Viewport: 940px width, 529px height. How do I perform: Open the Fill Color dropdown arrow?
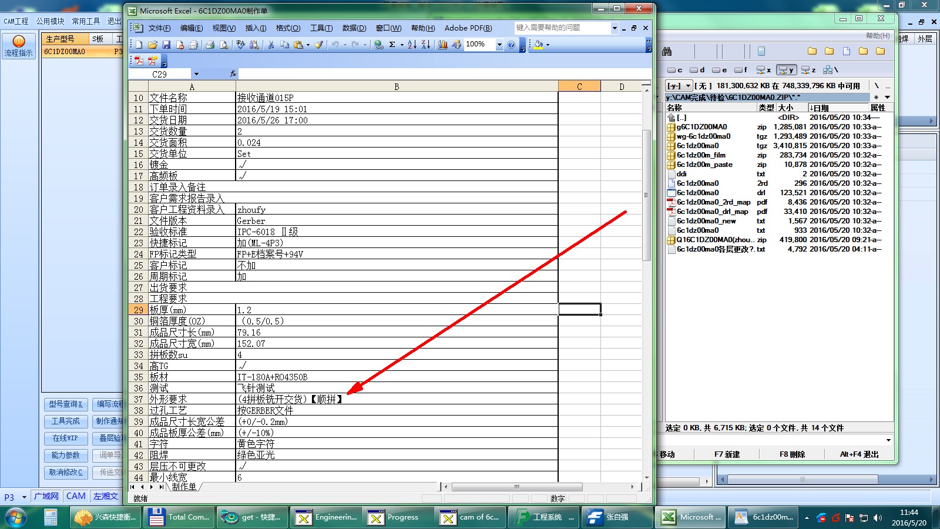coord(548,45)
